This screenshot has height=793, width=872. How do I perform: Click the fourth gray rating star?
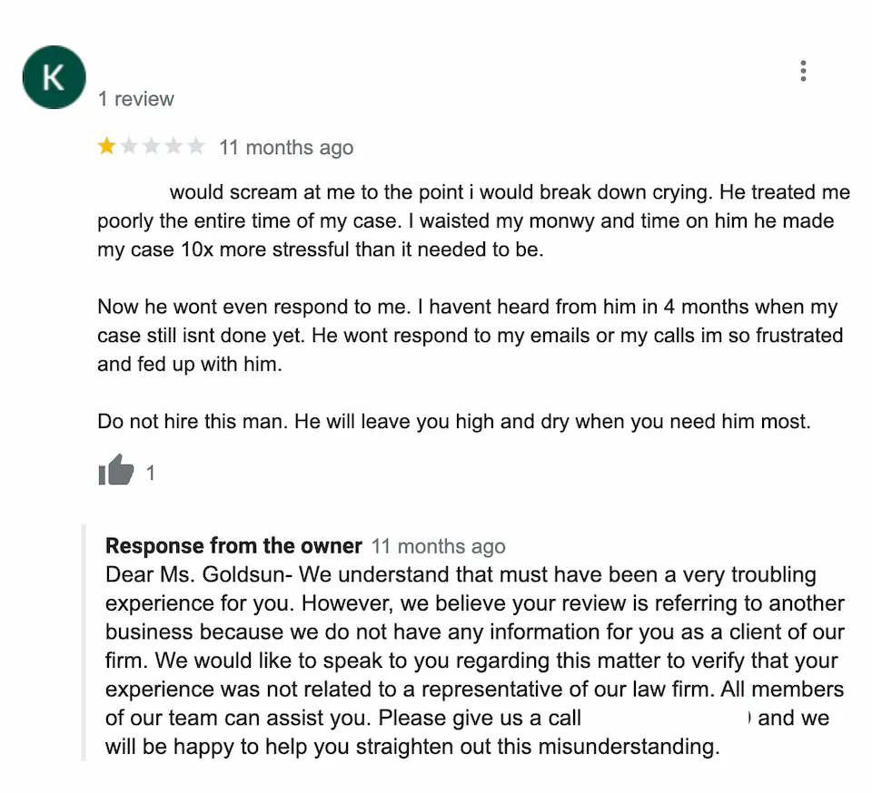pos(173,147)
